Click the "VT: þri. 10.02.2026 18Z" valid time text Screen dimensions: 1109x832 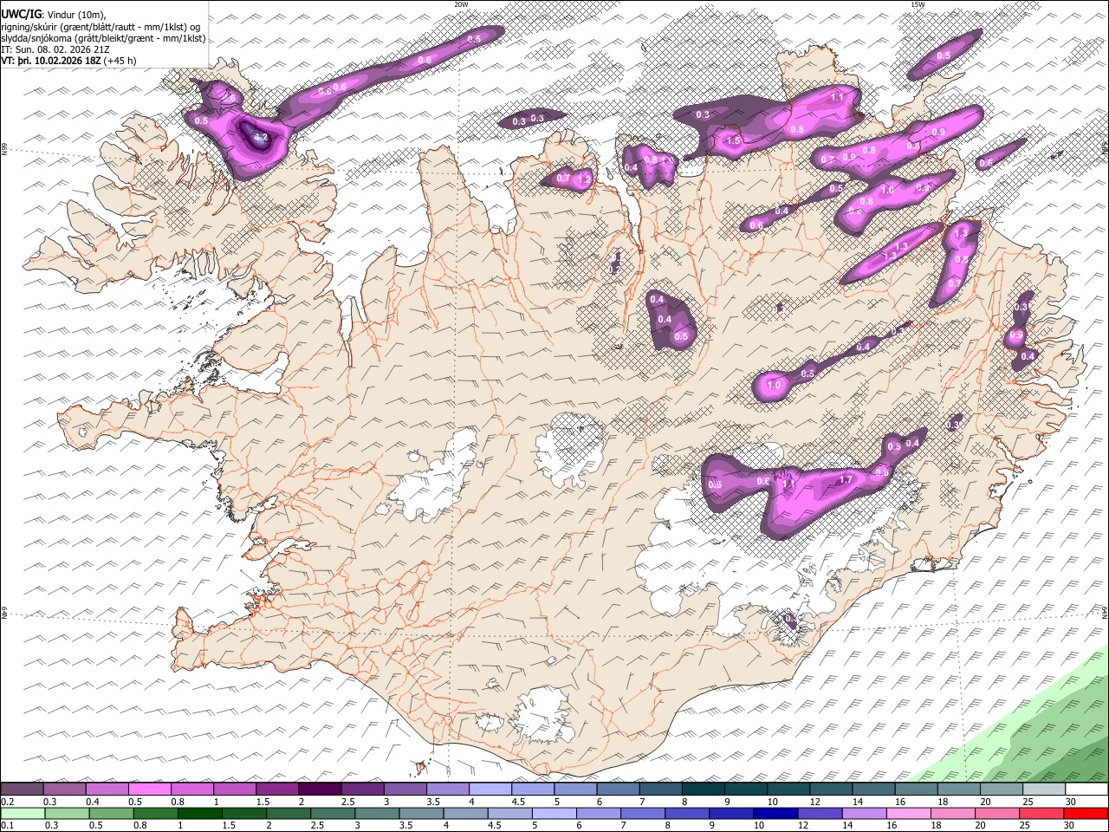click(x=50, y=61)
